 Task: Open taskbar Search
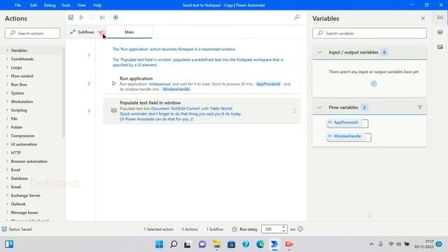click(x=174, y=244)
